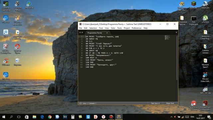The width and height of the screenshot is (213, 120).
Task: Open the Goto menu
Action: pos(113,28)
